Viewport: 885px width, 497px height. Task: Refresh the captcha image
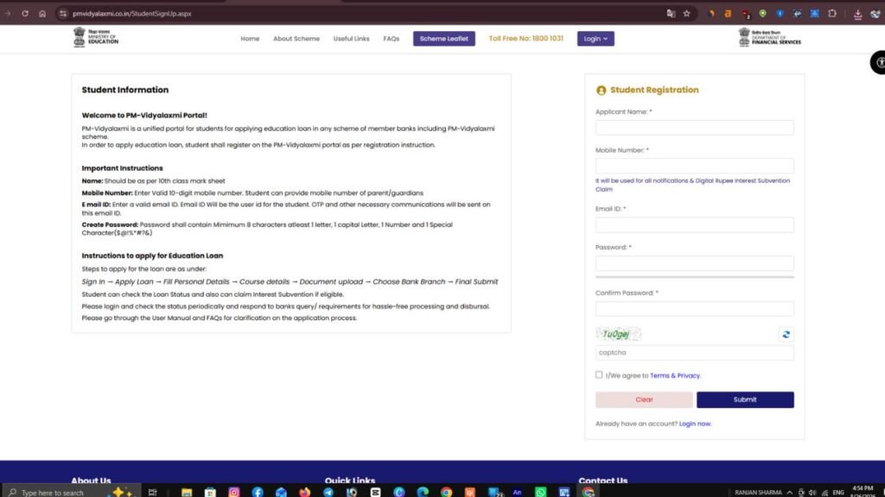point(786,334)
